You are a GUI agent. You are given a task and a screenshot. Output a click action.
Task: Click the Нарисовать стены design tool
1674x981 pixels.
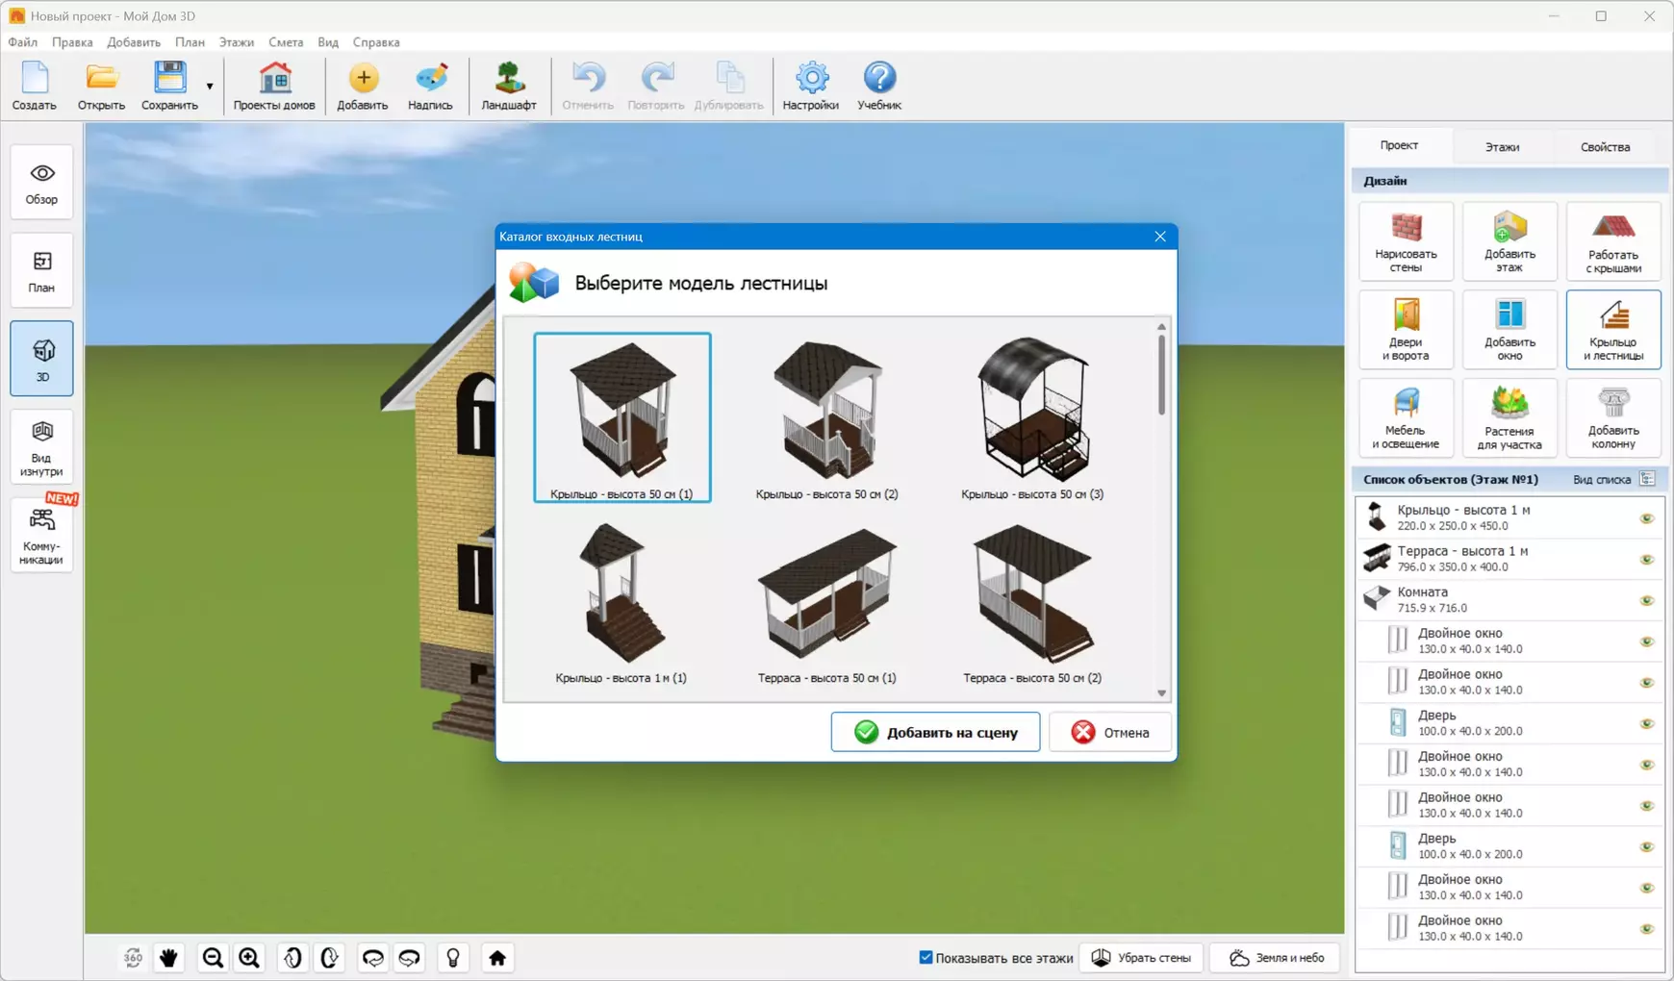(x=1406, y=241)
